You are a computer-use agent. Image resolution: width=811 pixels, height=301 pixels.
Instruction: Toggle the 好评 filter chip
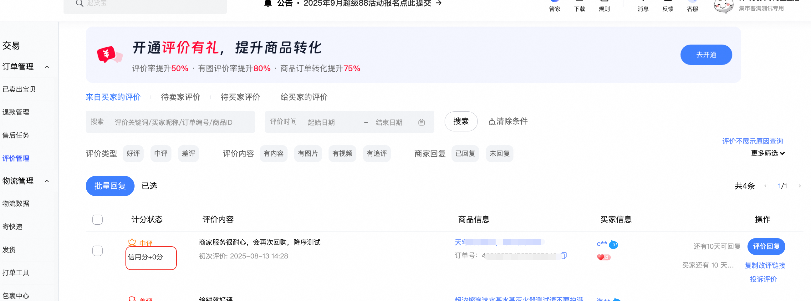[x=133, y=154]
